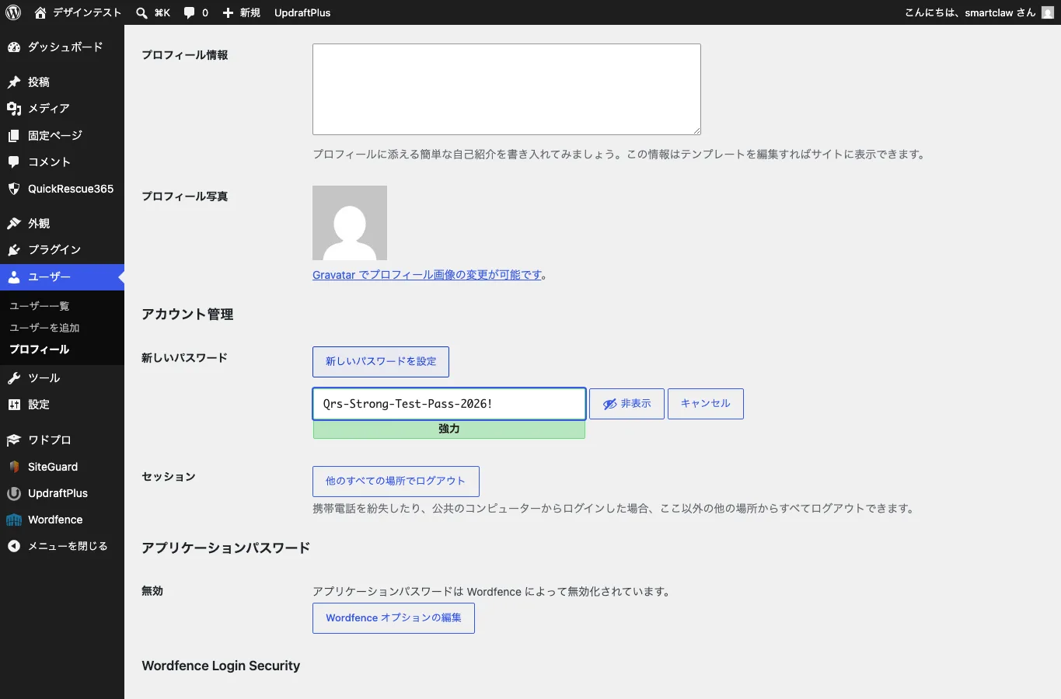Image resolution: width=1061 pixels, height=699 pixels.
Task: Click 他のすべての場所でログアウト button
Action: pyautogui.click(x=396, y=482)
